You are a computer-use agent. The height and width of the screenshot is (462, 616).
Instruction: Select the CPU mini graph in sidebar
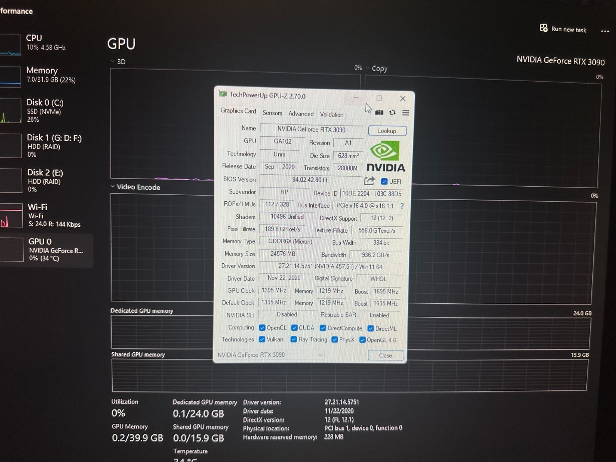10,45
